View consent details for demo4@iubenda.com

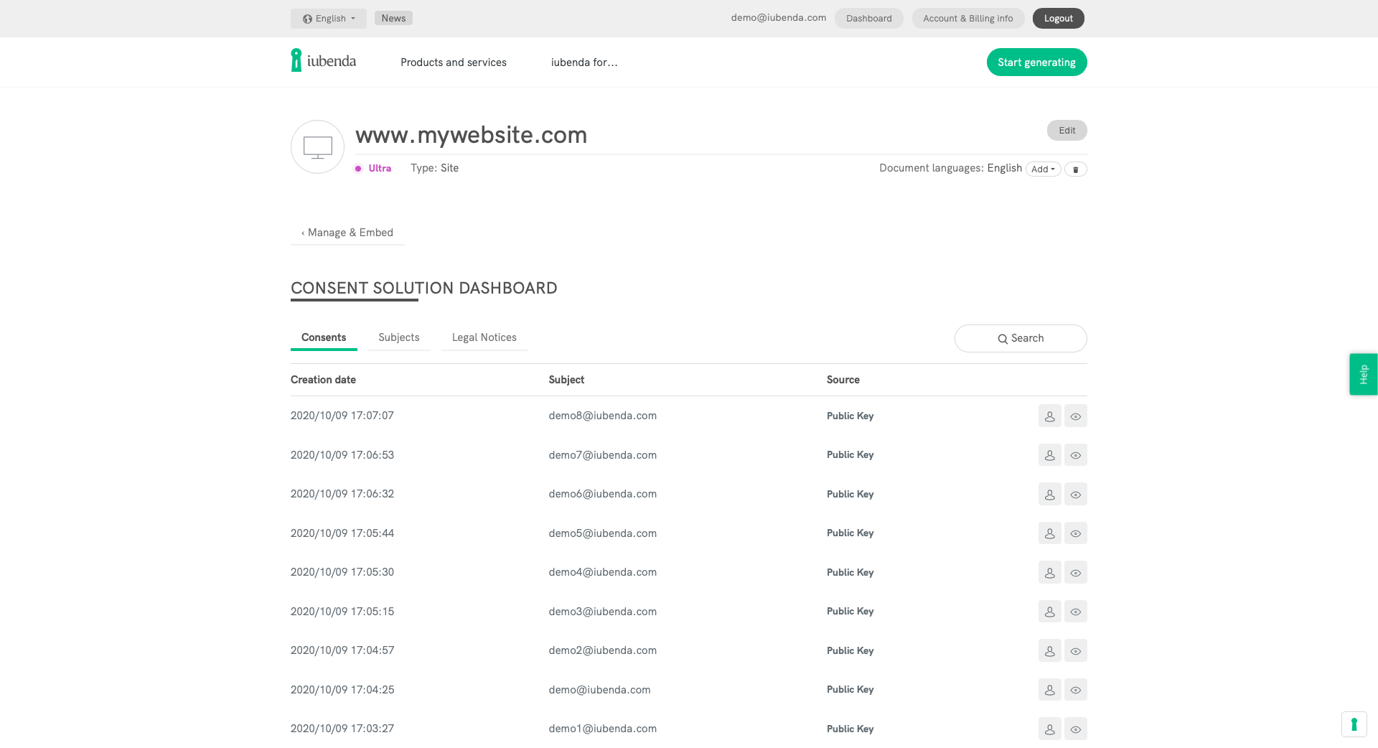[1075, 572]
